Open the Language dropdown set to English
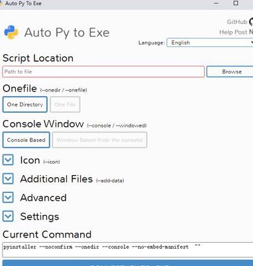 tap(210, 42)
